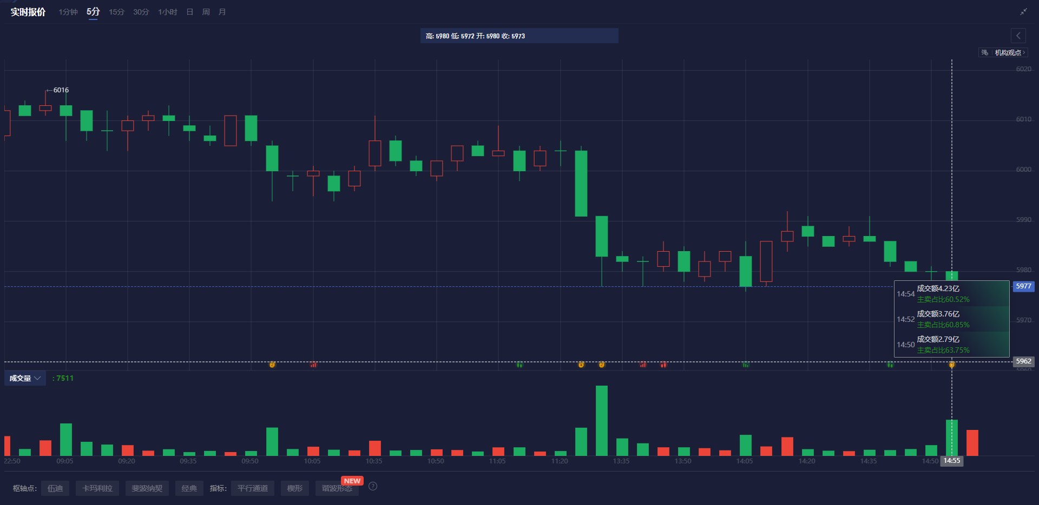Toggle the 斐波纳契 pivot point option
1039x505 pixels.
pyautogui.click(x=147, y=488)
